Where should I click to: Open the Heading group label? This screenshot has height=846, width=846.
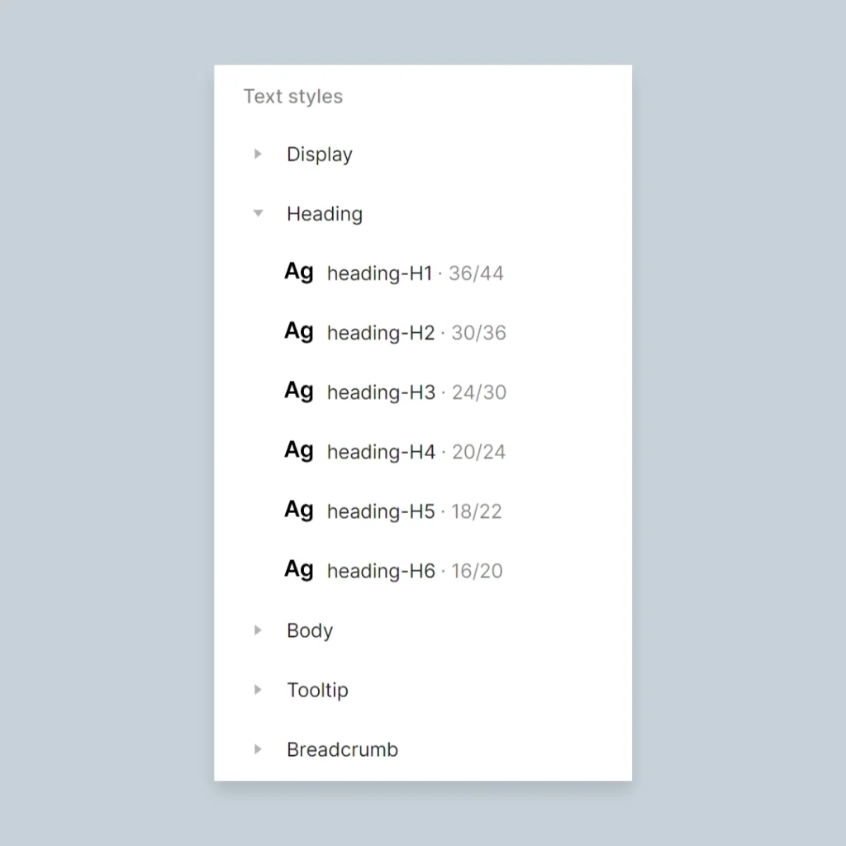(x=325, y=213)
